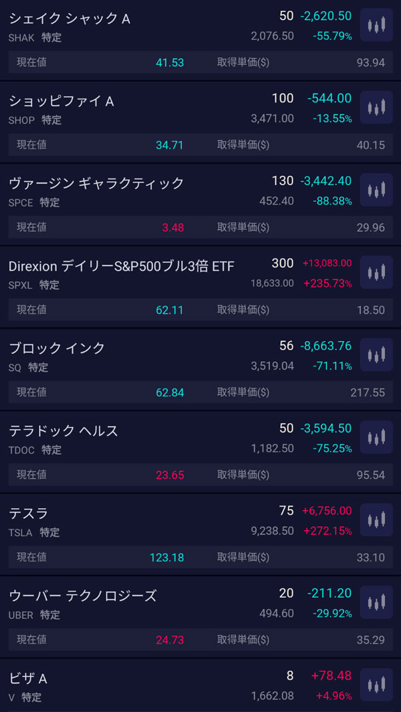Tap the ビザ A holding name
The height and width of the screenshot is (712, 401).
point(28,679)
